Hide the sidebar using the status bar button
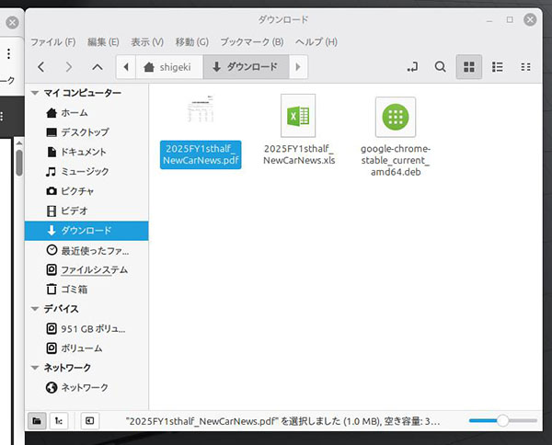 coord(89,420)
